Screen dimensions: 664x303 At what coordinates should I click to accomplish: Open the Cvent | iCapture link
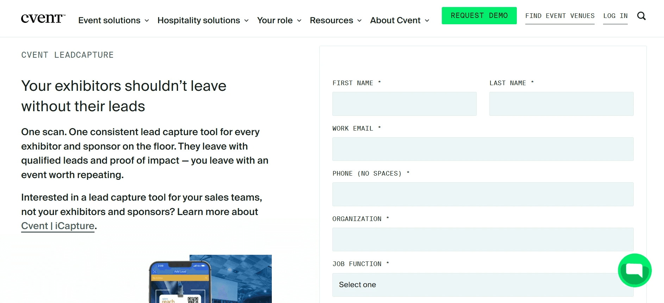(58, 226)
